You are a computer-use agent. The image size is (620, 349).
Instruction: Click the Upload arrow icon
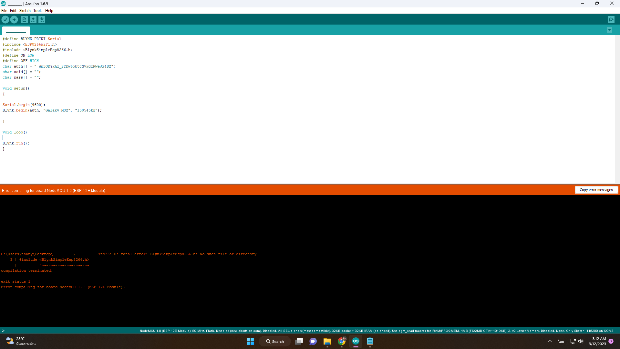pos(14,20)
